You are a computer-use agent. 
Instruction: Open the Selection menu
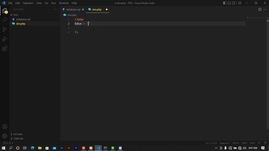pyautogui.click(x=28, y=3)
